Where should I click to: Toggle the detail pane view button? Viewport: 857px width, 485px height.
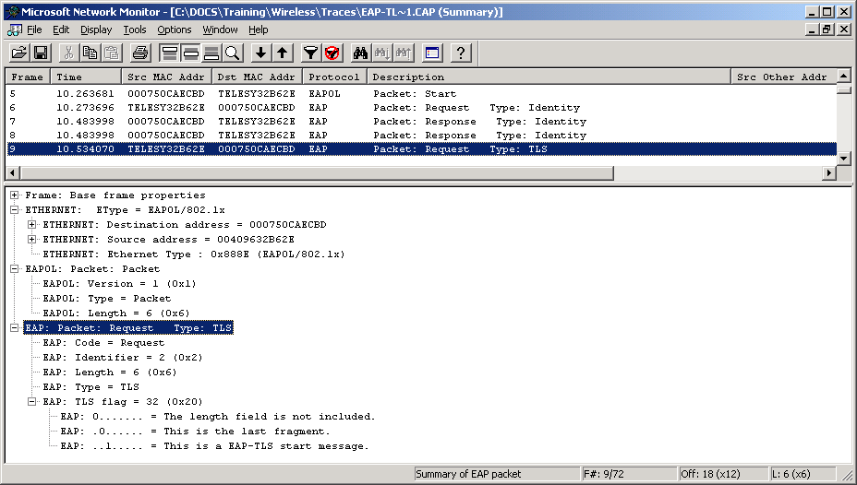click(x=190, y=53)
